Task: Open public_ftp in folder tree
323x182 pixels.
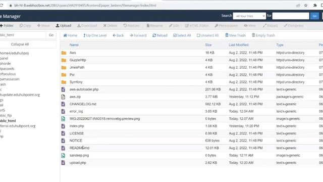Action: [x=6, y=116]
